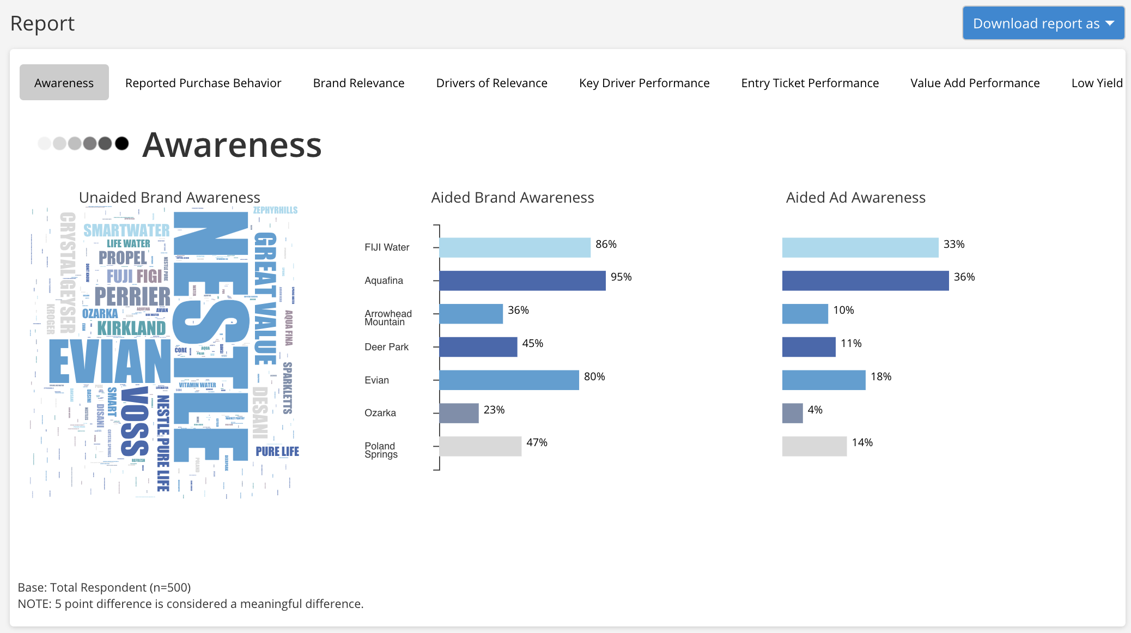Click the Deer Park axis label
This screenshot has height=633, width=1131.
[386, 347]
